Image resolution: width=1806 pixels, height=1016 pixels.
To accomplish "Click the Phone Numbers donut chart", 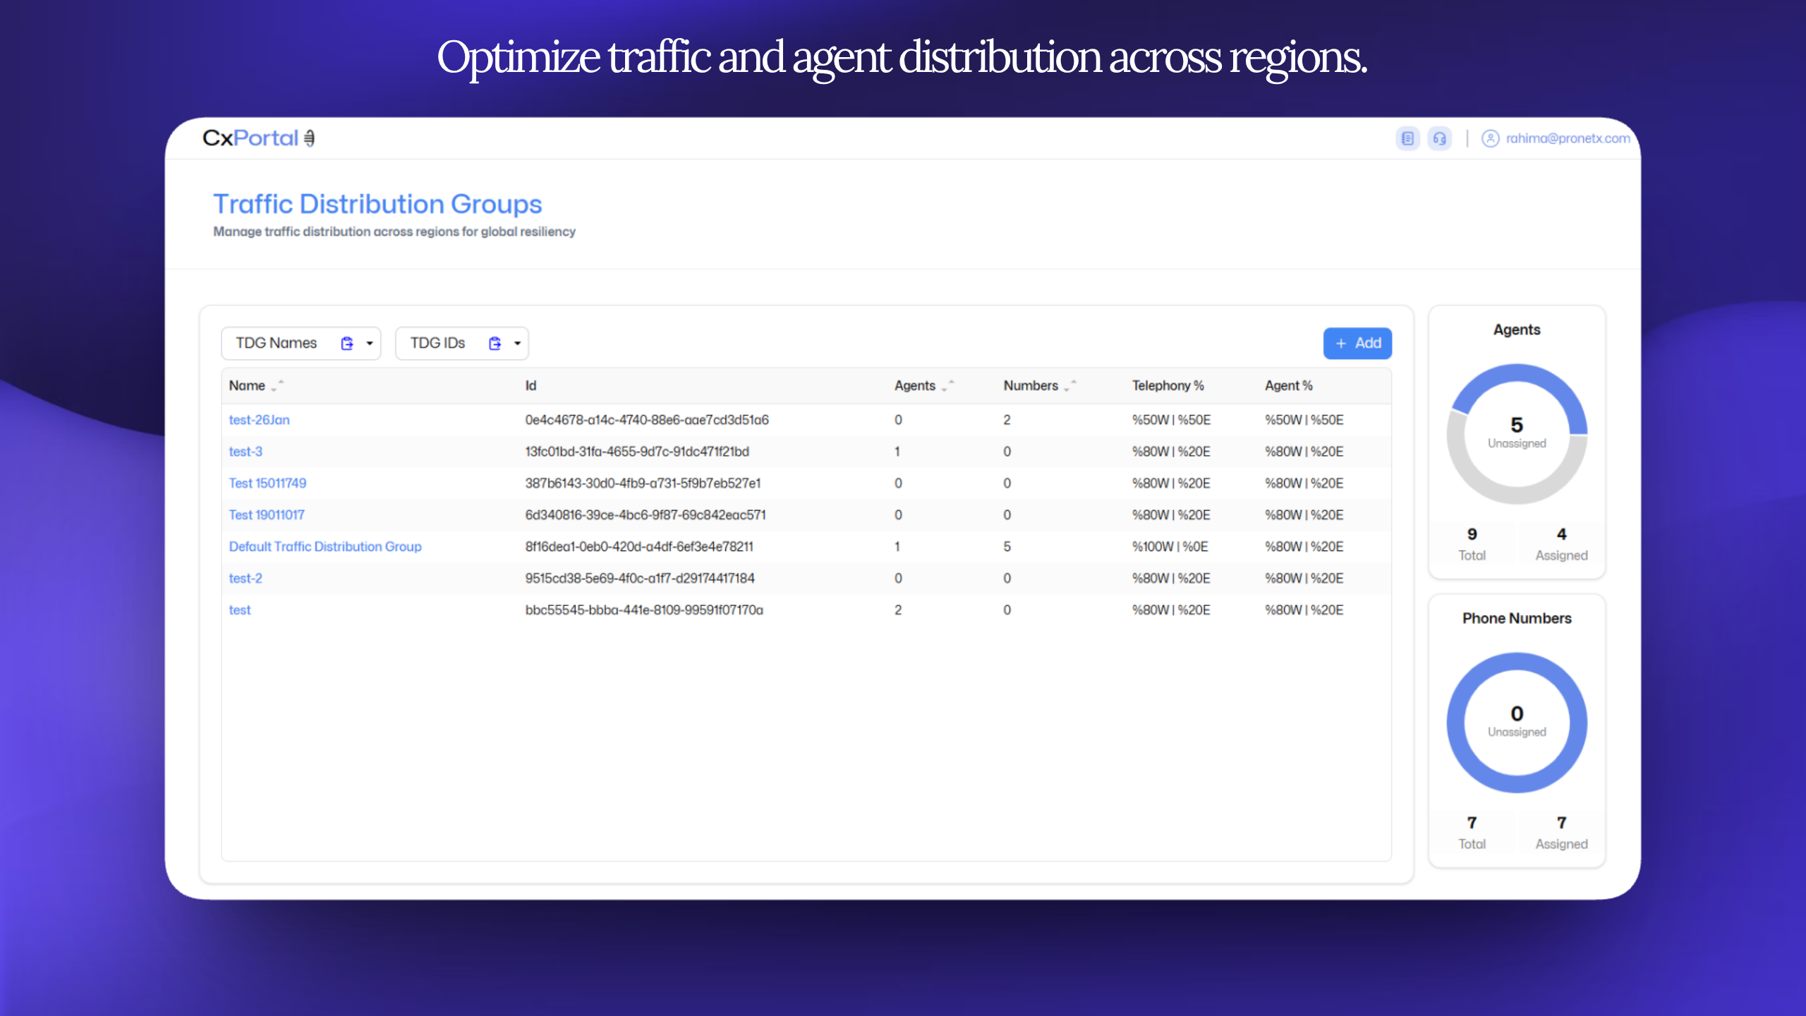I will point(1516,722).
